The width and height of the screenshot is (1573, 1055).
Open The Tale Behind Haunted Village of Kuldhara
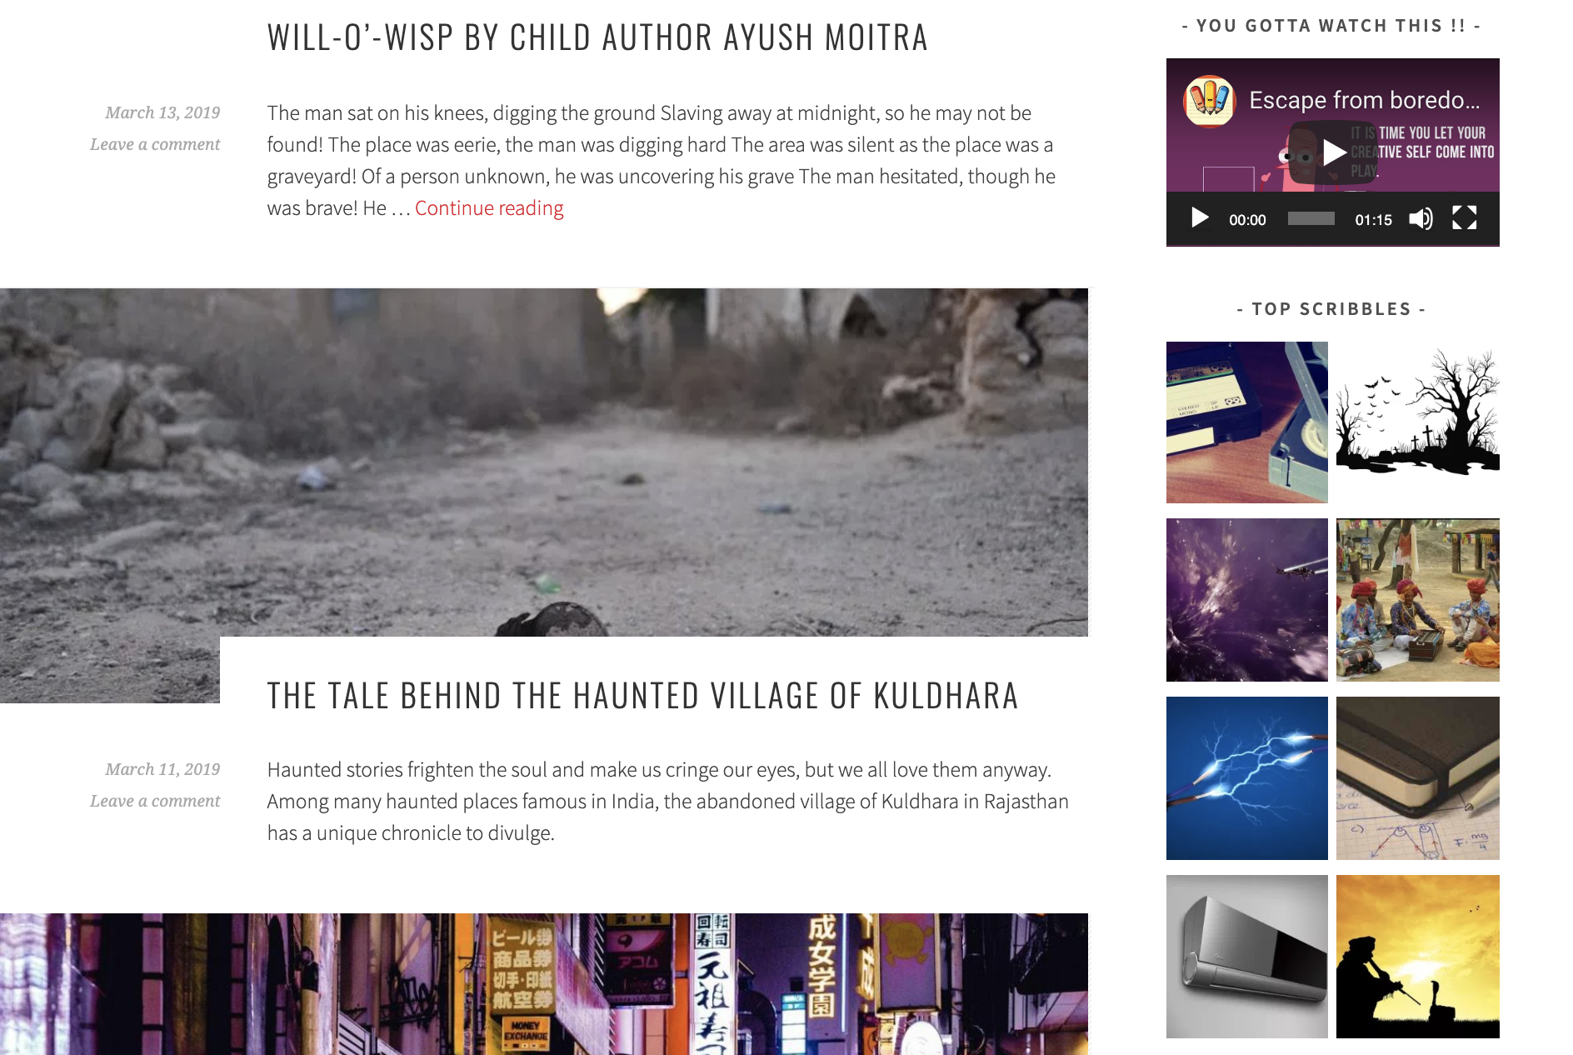[642, 696]
